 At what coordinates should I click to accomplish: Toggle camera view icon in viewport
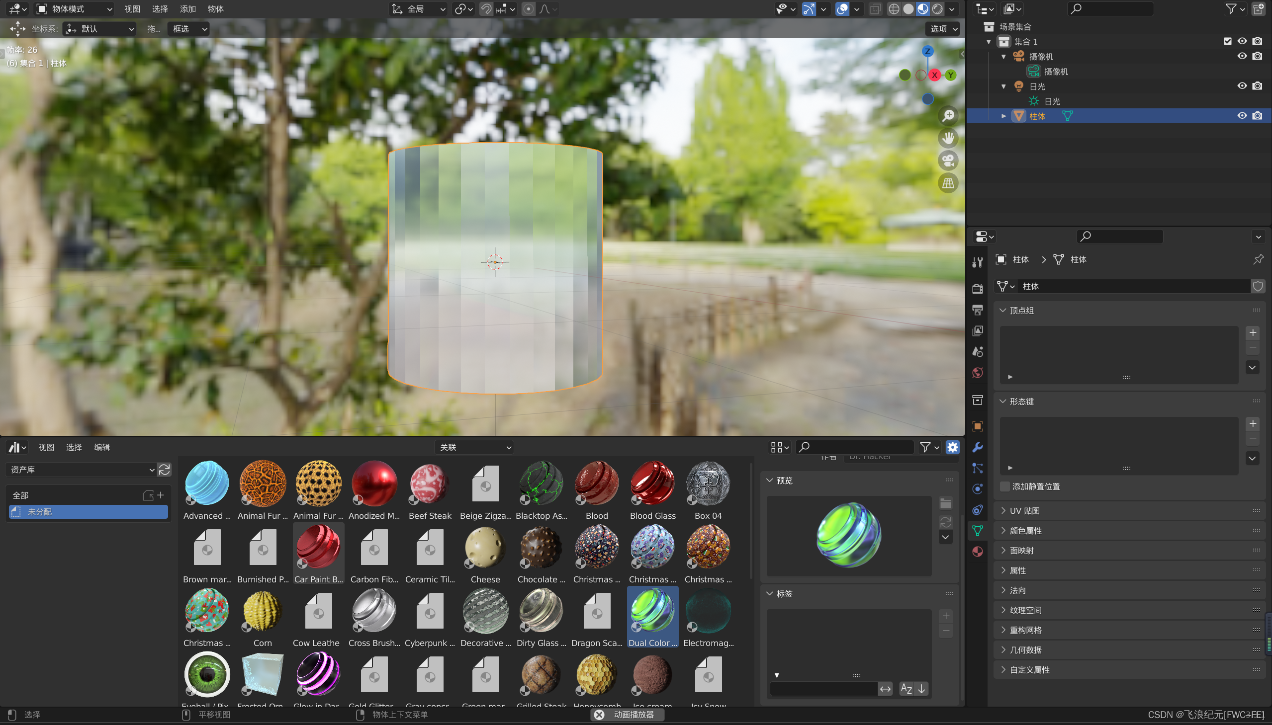[948, 161]
